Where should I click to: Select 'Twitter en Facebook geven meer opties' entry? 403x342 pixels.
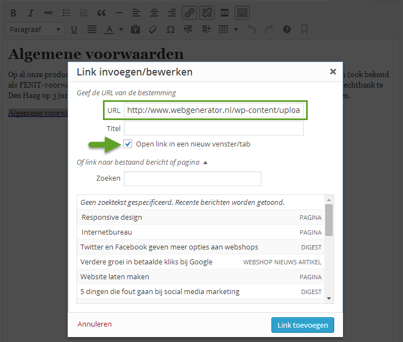pos(201,247)
